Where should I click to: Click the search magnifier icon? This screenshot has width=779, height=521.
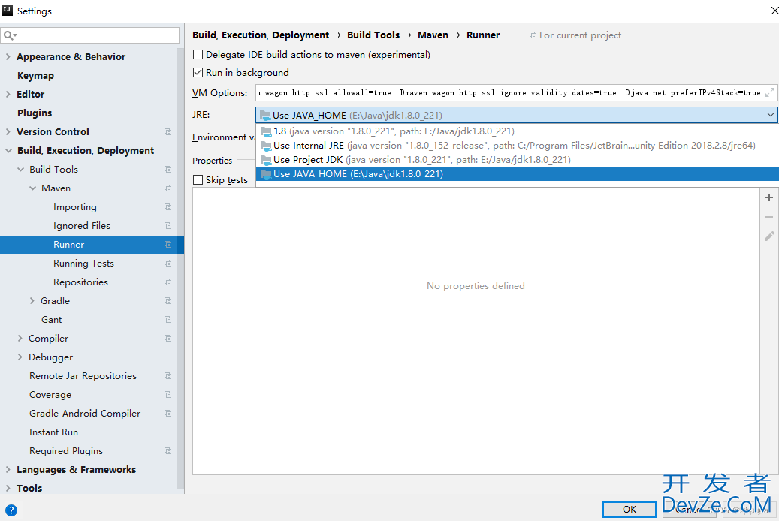[10, 35]
